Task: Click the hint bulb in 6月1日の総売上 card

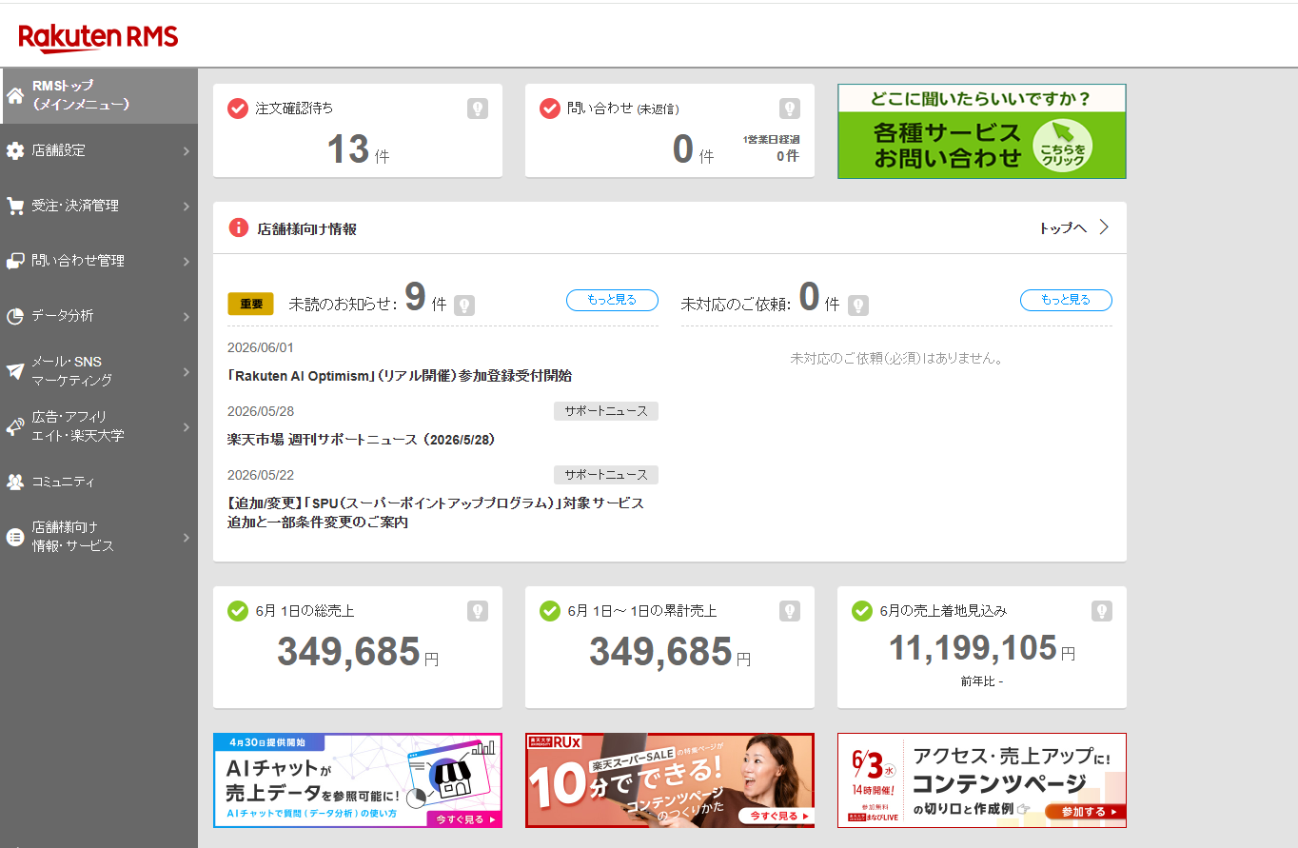Action: 478,611
